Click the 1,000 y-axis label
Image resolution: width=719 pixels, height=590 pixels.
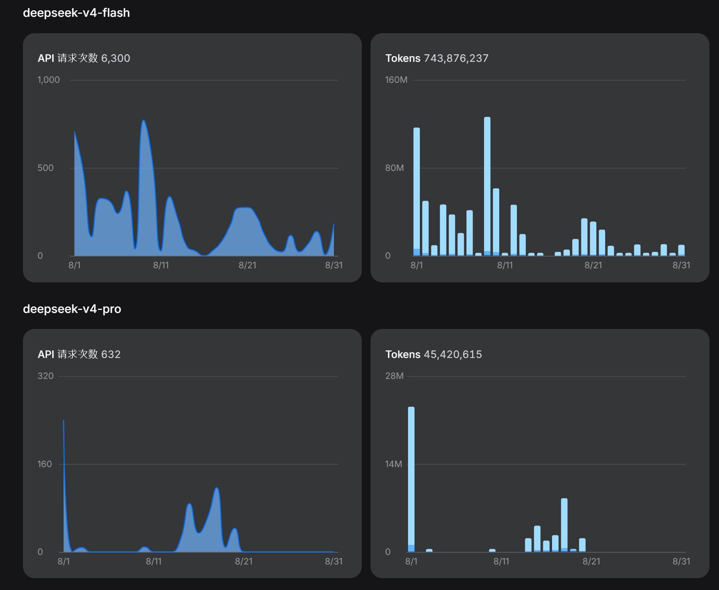tap(49, 80)
